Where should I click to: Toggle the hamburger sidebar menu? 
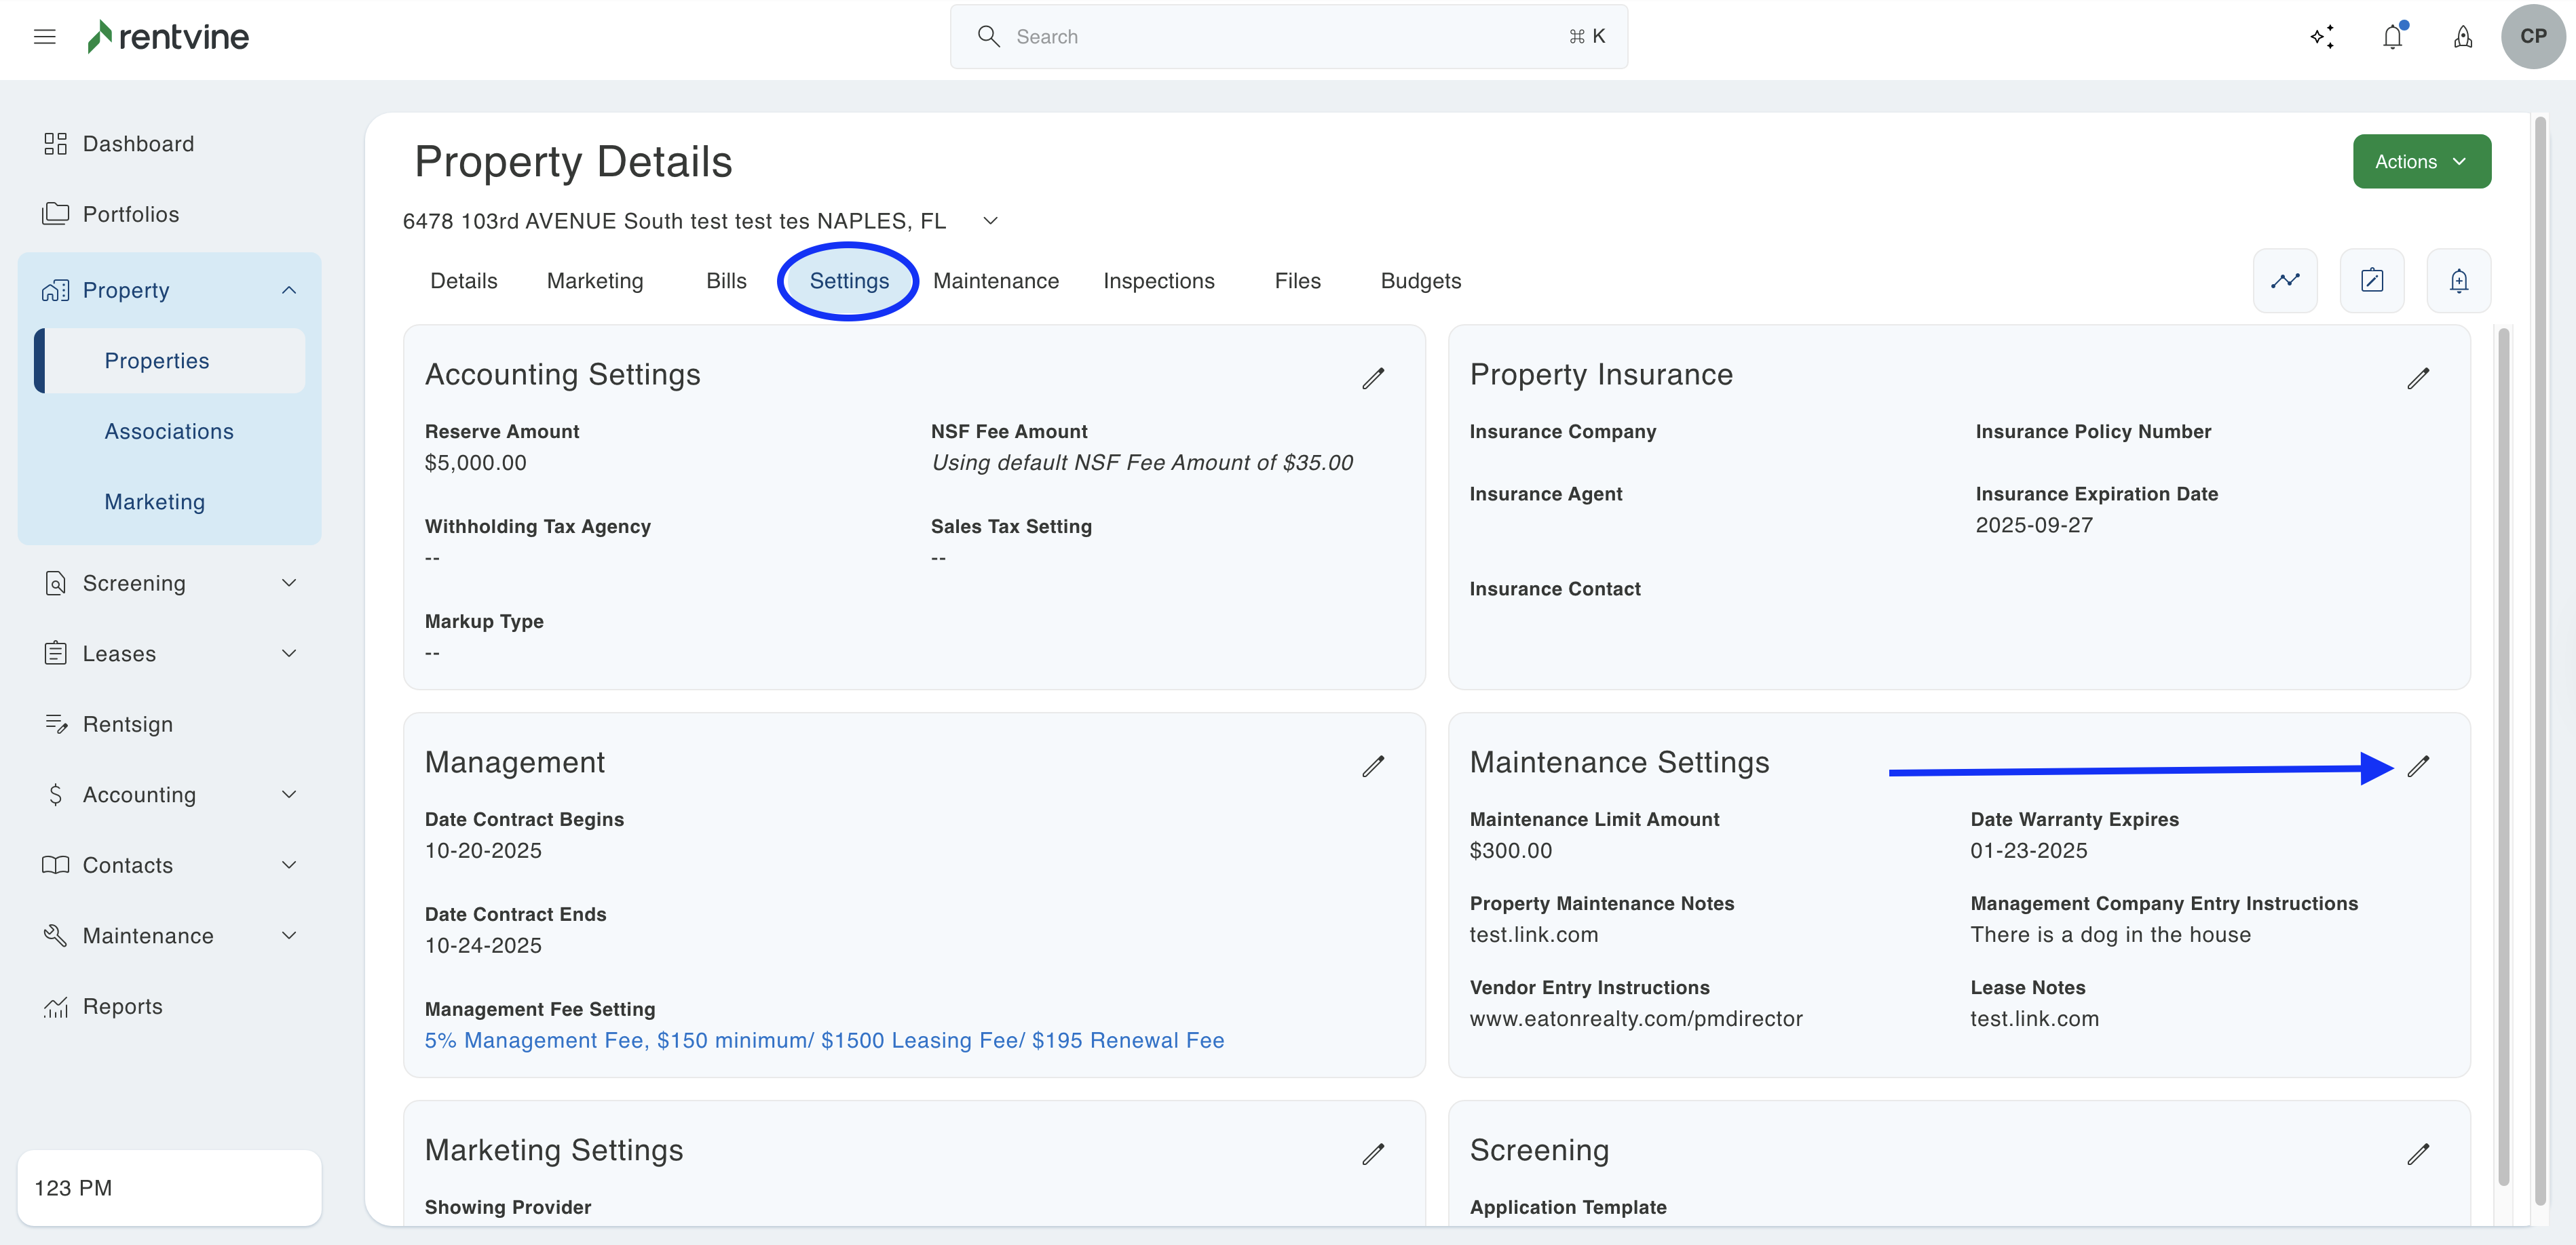click(44, 37)
